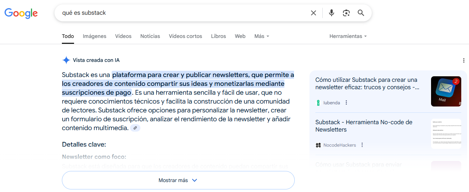Expand the overview with Mostrar más
Screen dimensions: 469x192
pos(178,180)
